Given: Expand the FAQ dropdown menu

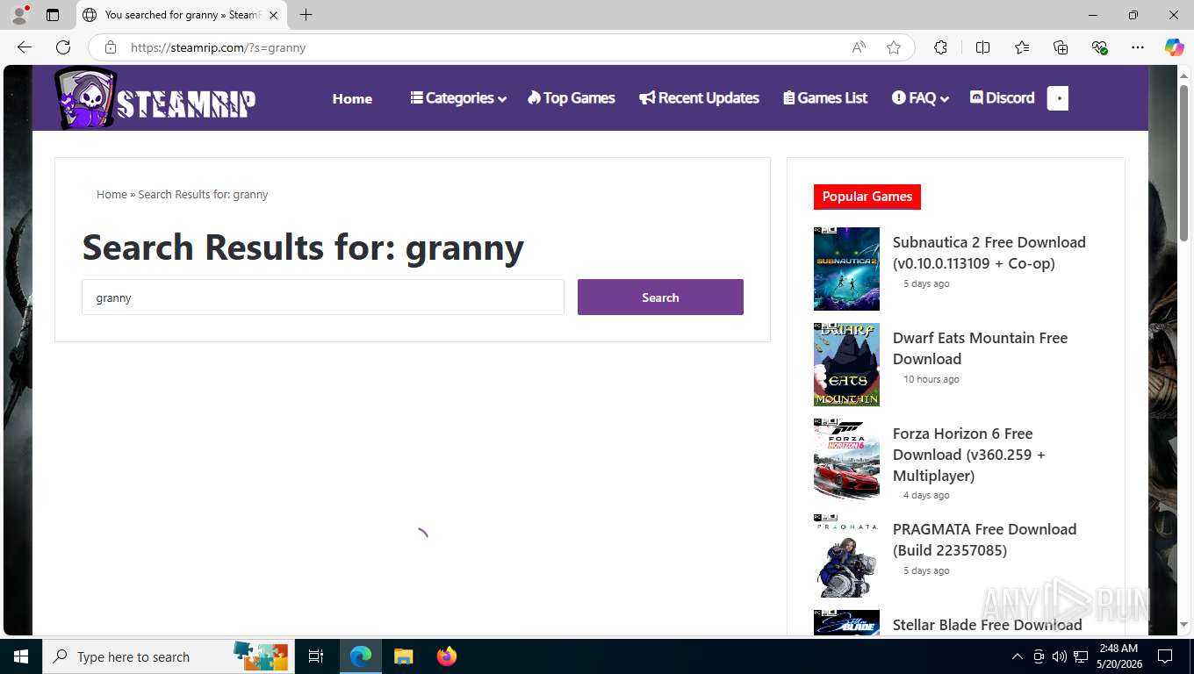Looking at the screenshot, I should pyautogui.click(x=920, y=98).
